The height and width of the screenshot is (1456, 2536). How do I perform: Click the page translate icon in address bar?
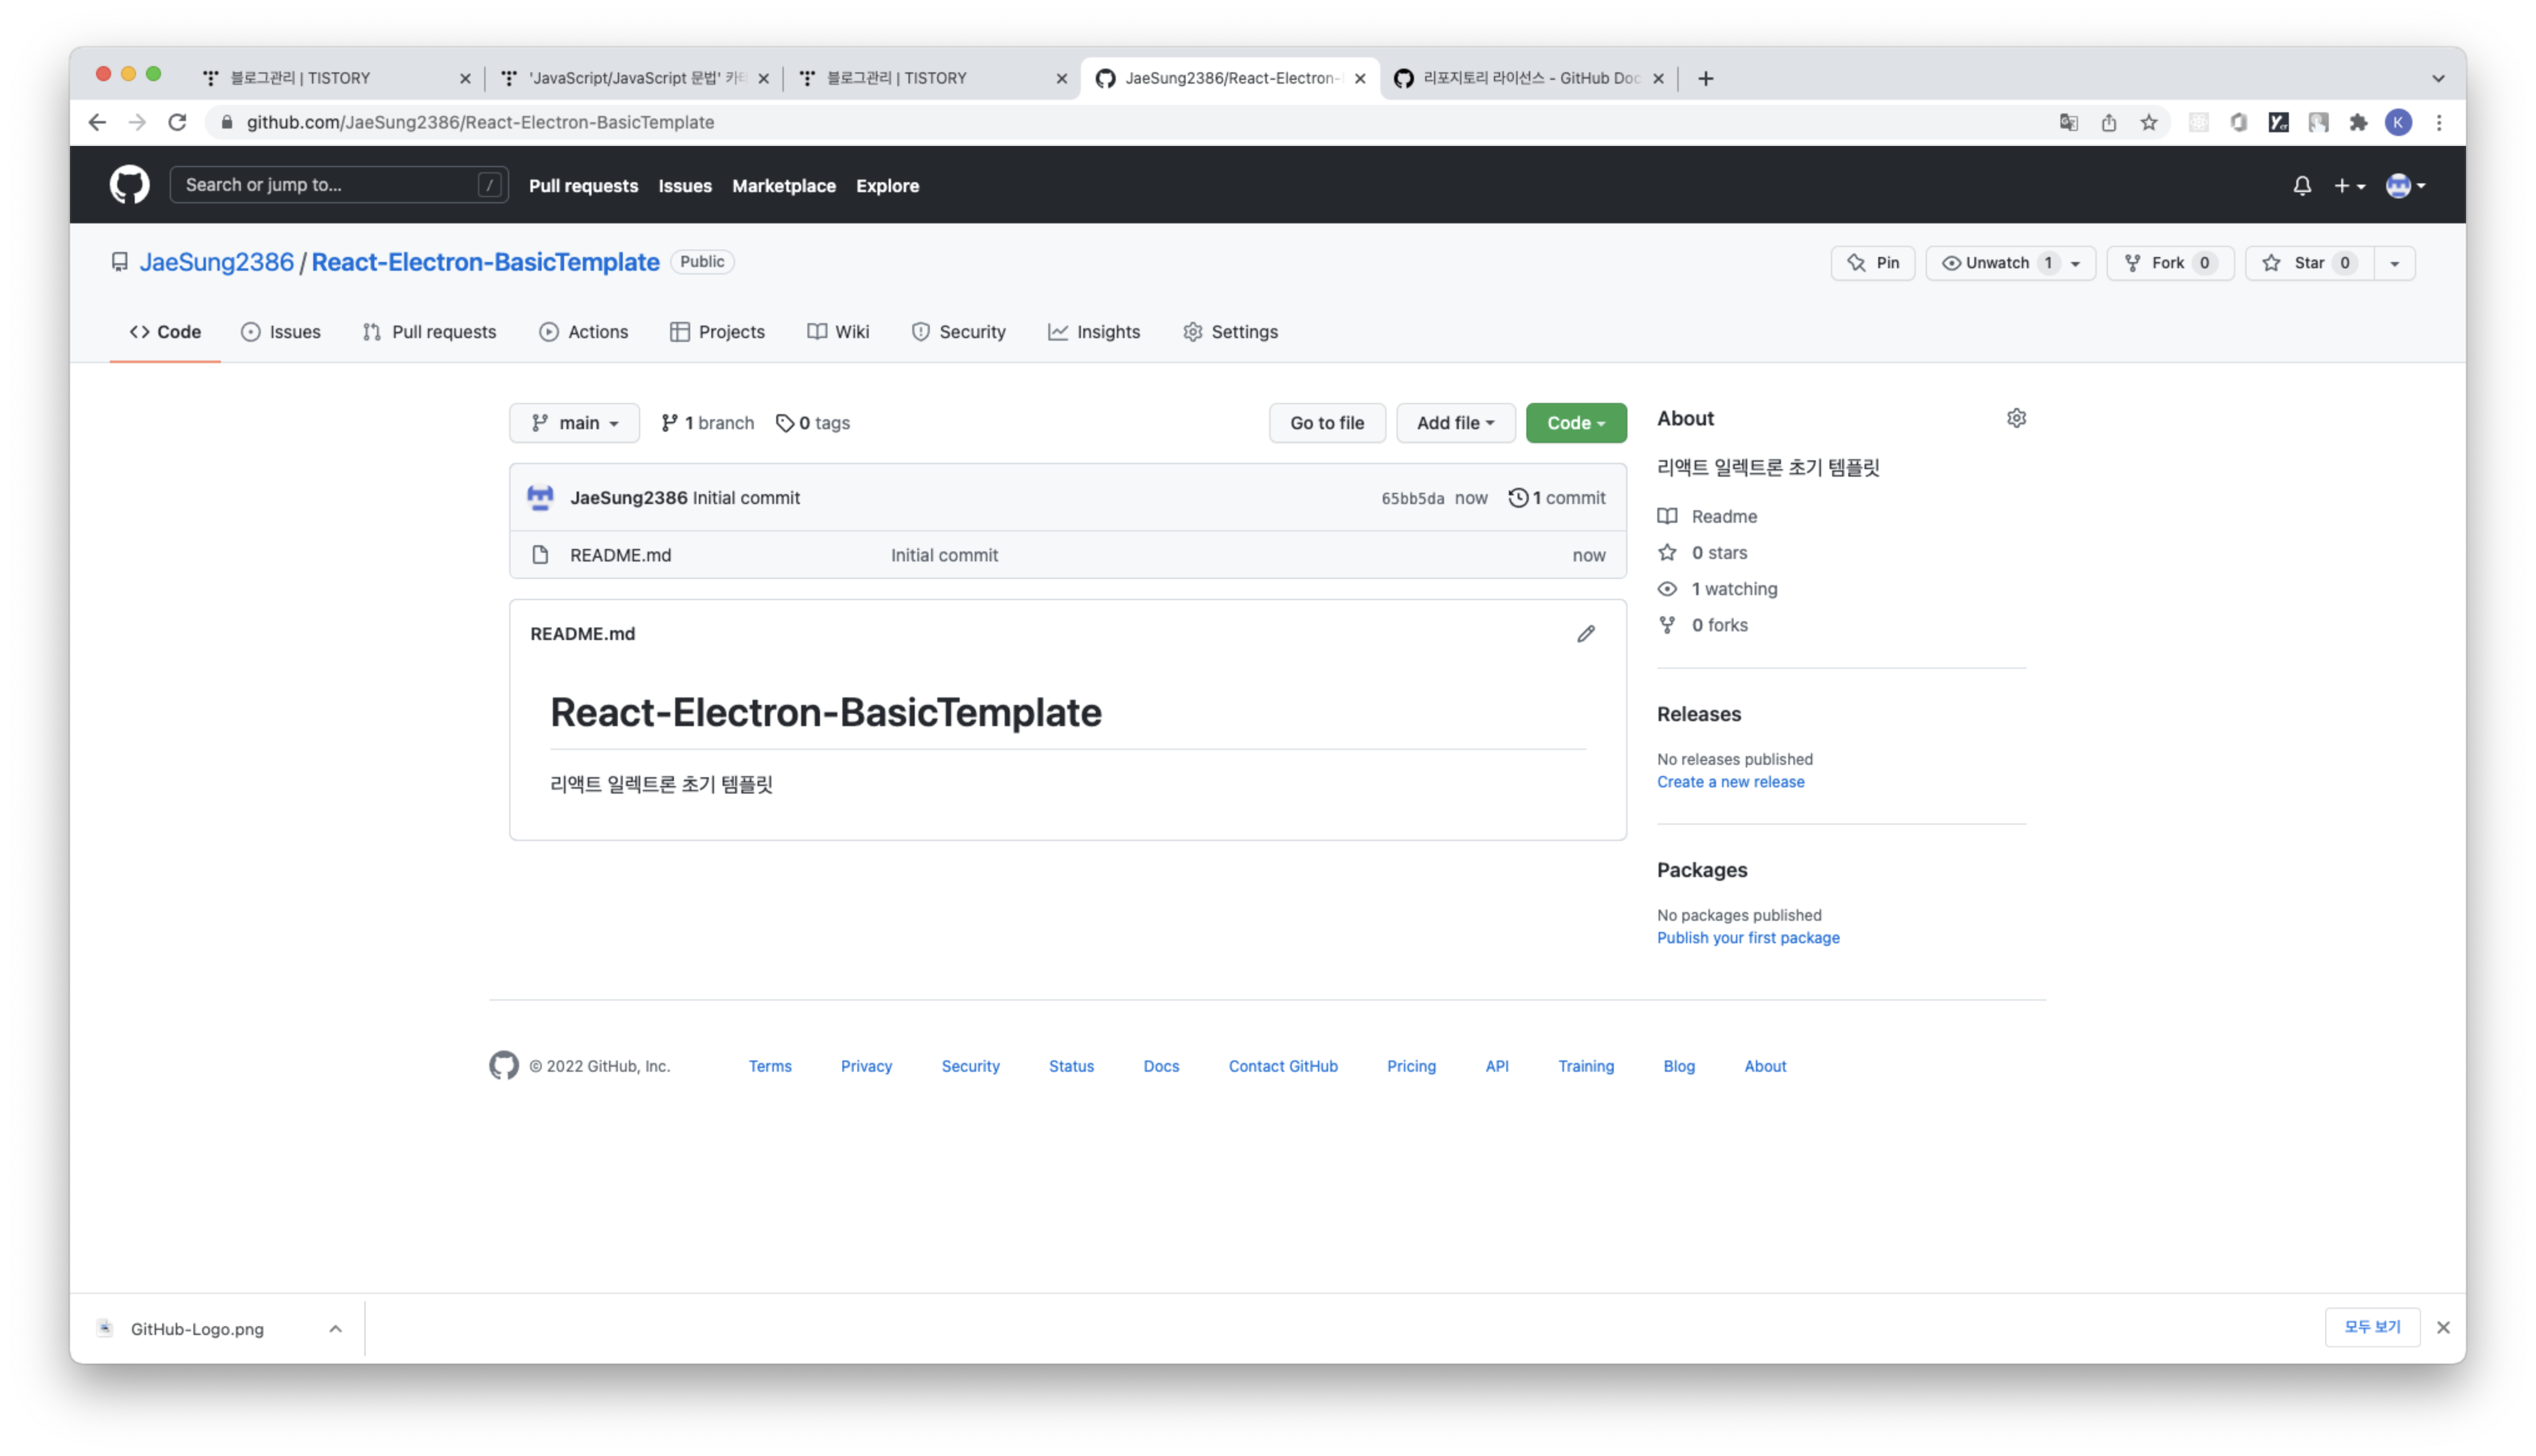point(2068,122)
